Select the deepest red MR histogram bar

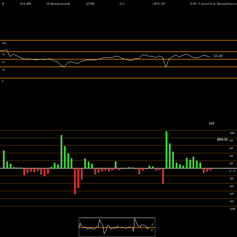pos(75,181)
